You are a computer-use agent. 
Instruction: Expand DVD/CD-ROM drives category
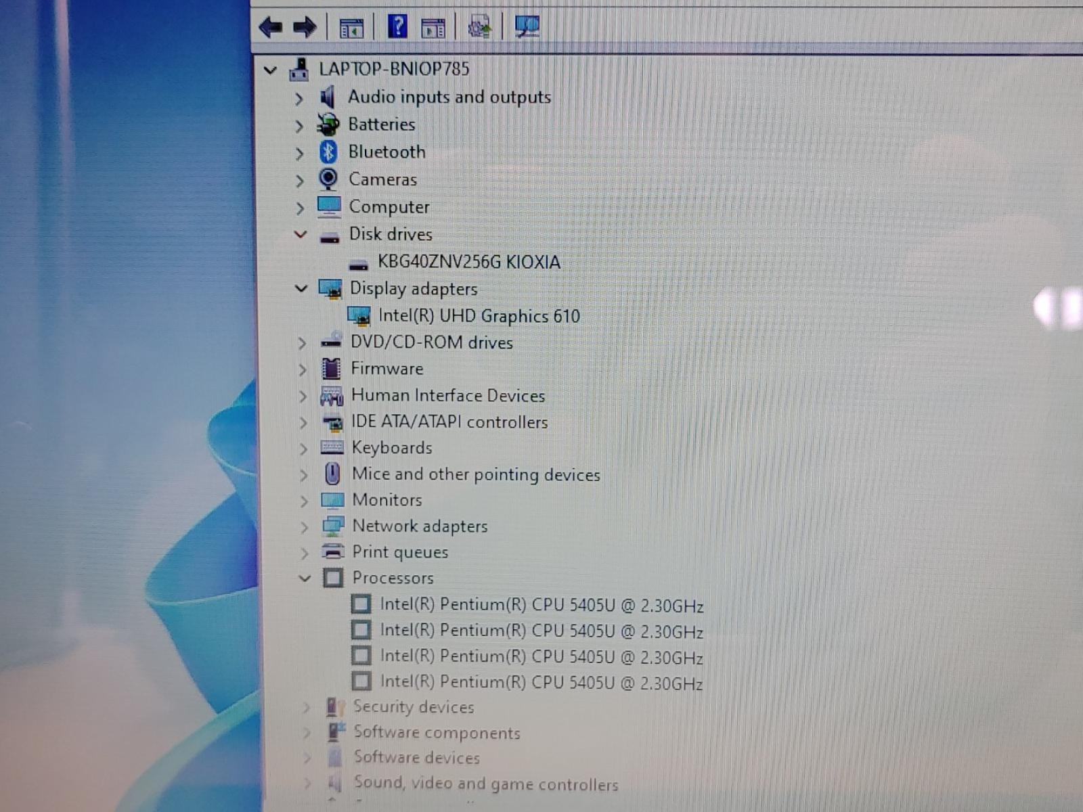point(302,344)
